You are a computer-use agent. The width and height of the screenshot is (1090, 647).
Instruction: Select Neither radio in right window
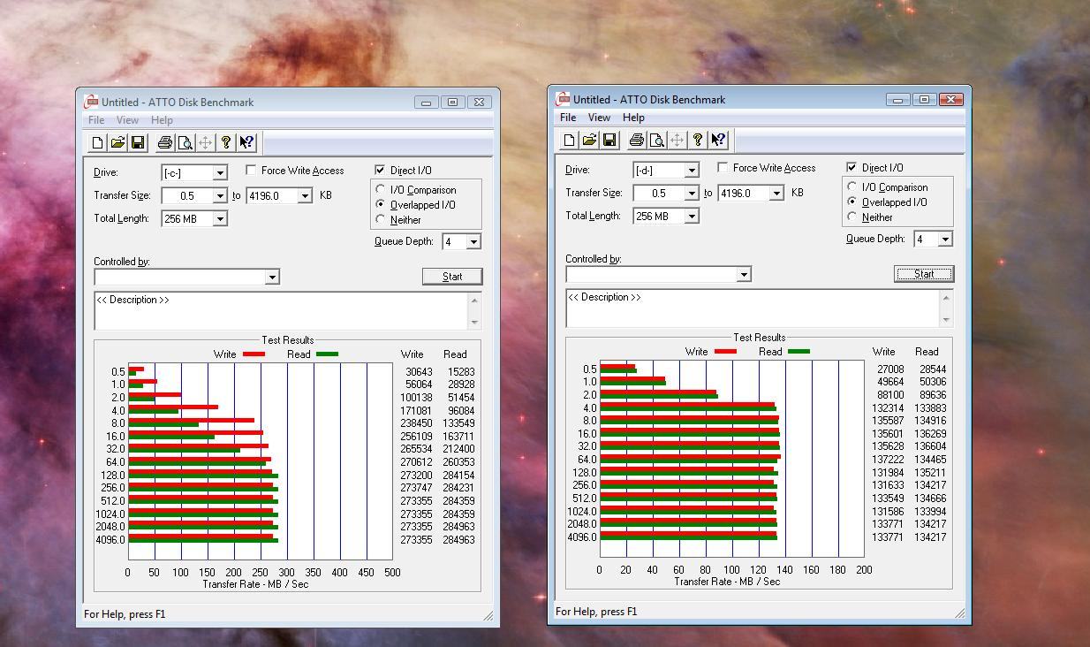coord(852,217)
